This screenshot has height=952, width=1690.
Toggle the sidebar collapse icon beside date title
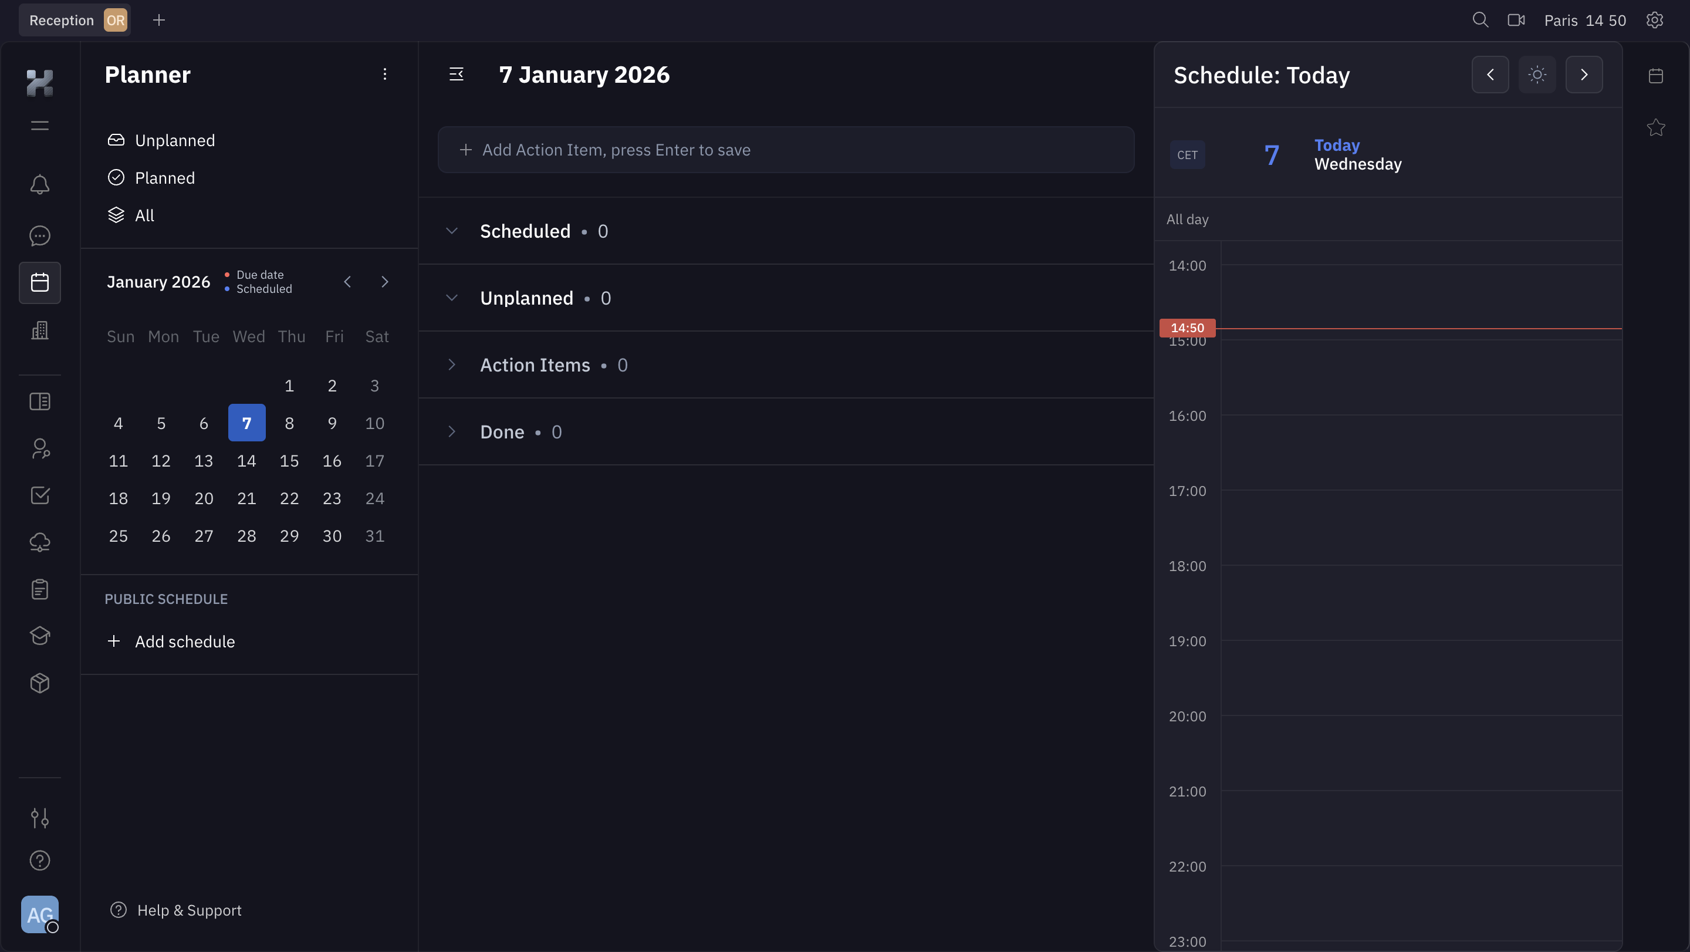tap(456, 75)
